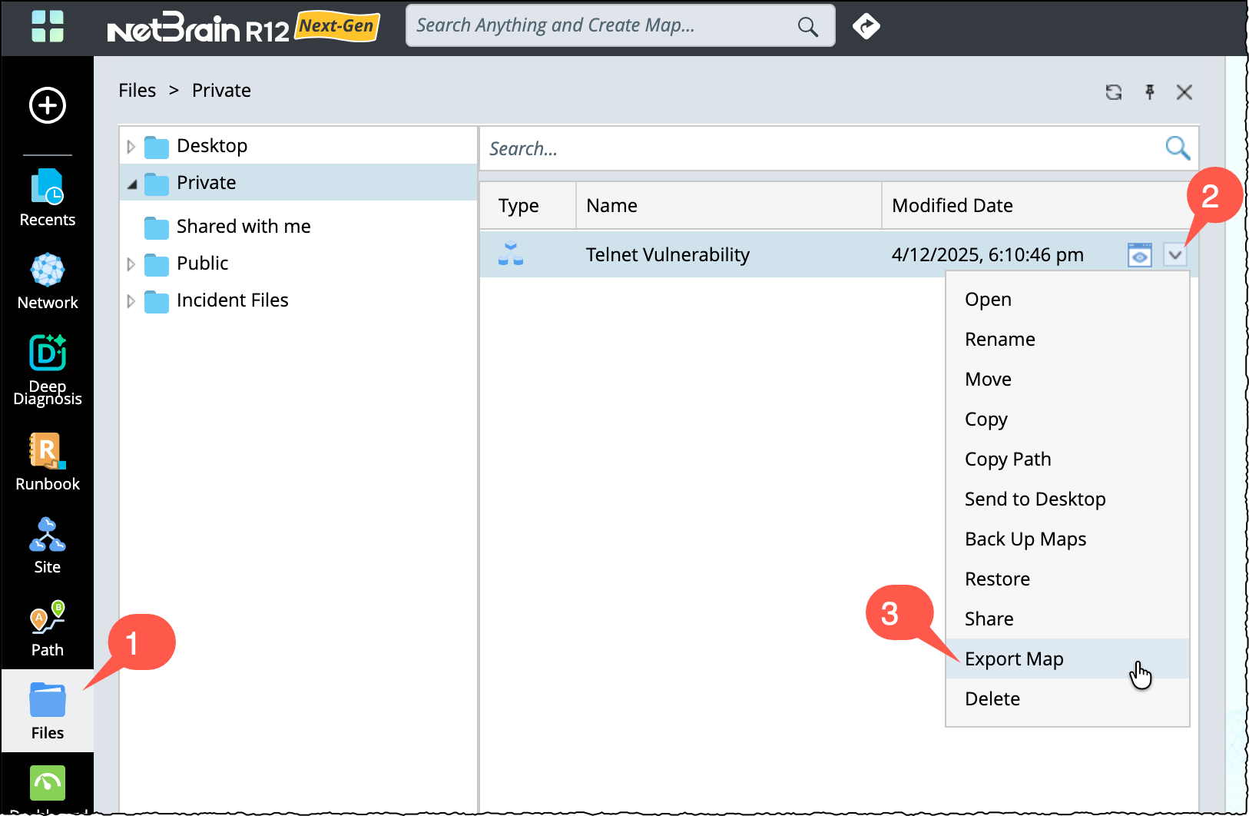This screenshot has height=816, width=1249.
Task: Click the plus create-new icon in sidebar
Action: 48,105
